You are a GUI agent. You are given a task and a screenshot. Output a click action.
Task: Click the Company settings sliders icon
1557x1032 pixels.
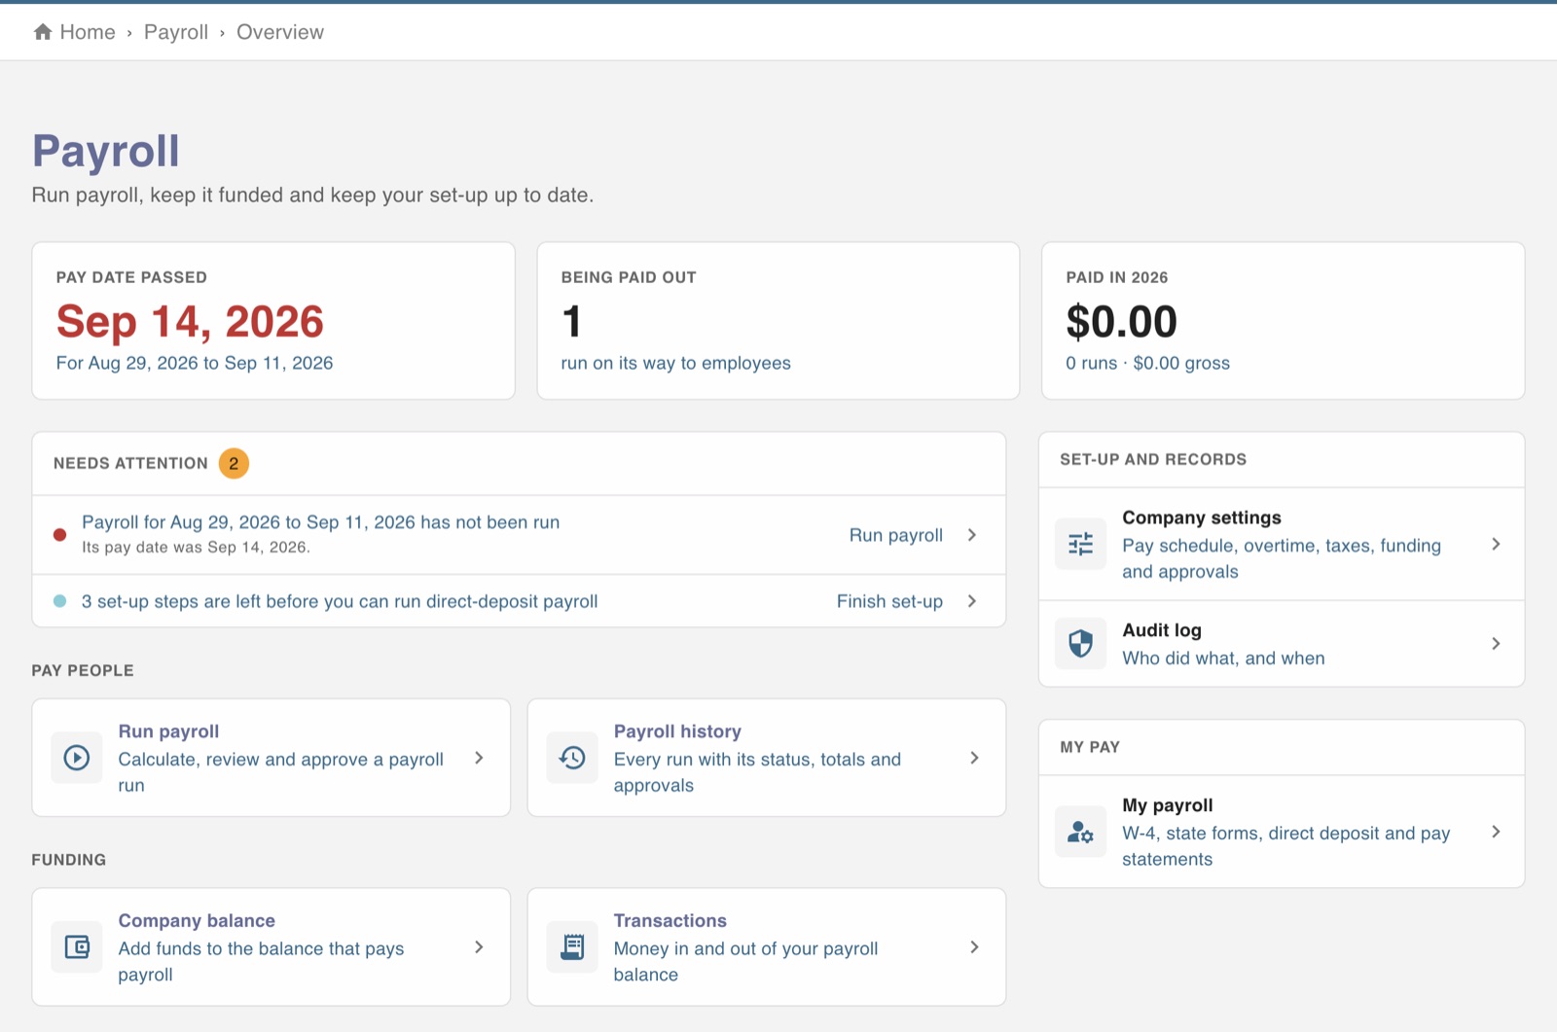click(1080, 544)
